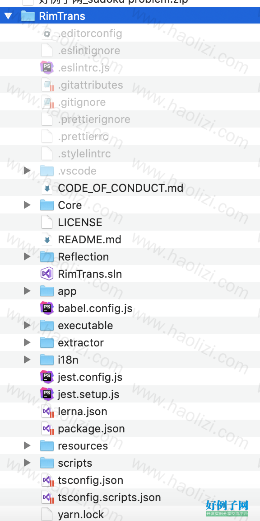This screenshot has height=521, width=260.
Task: Select the LICENSE file name
Action: coord(80,223)
